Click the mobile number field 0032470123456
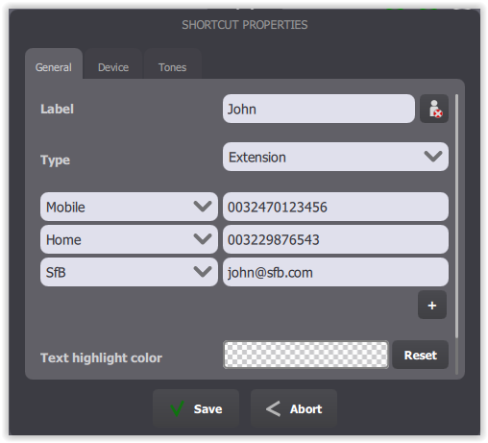 335,207
